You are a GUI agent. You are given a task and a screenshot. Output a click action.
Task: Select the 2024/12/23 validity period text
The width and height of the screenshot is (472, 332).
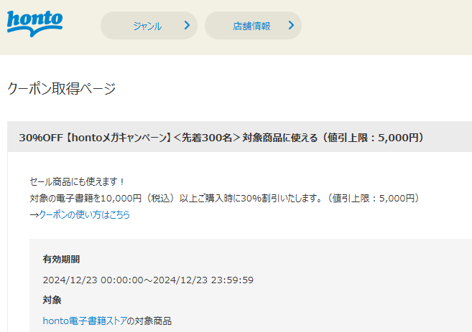pos(148,280)
